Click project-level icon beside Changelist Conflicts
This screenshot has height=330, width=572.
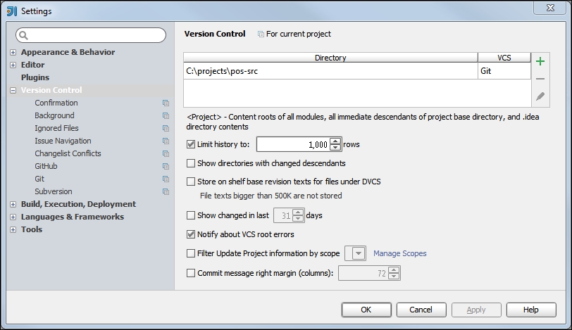[x=166, y=154]
